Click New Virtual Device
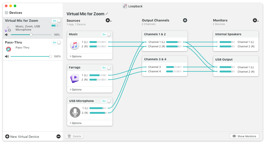Image resolution: width=265 pixels, height=144 pixels. (22, 137)
